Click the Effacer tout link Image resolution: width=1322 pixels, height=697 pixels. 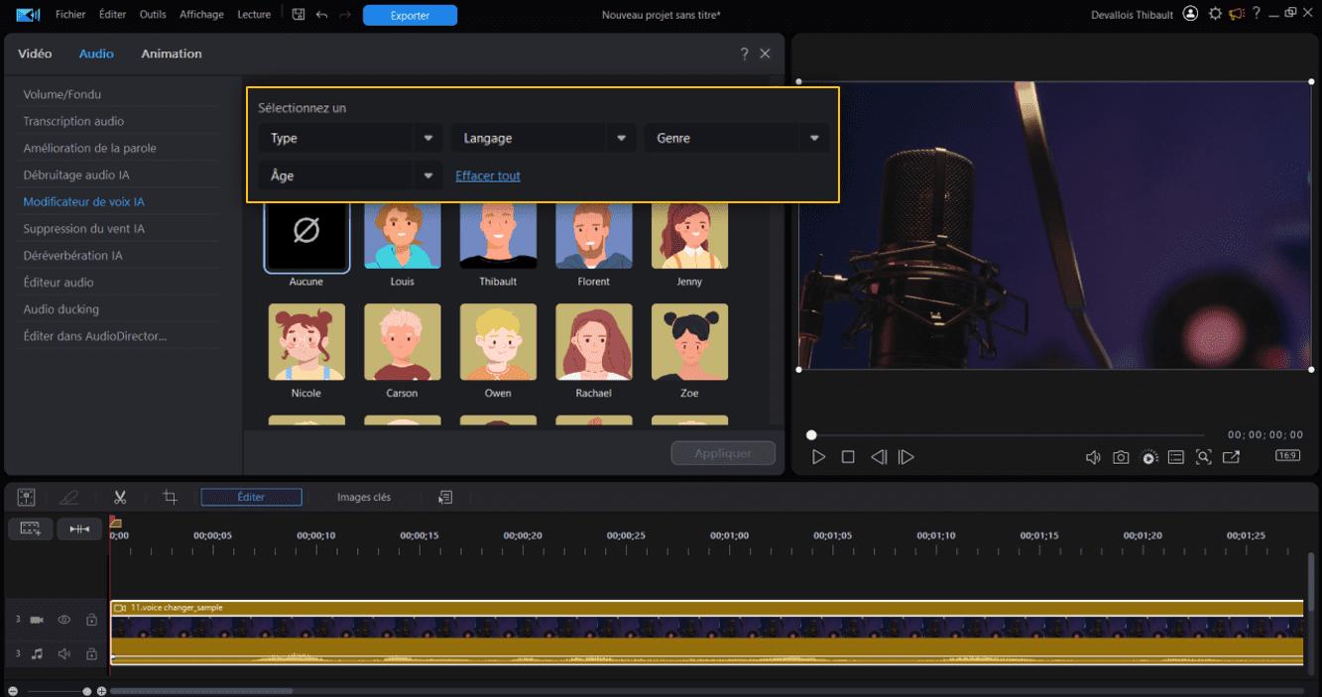(487, 175)
